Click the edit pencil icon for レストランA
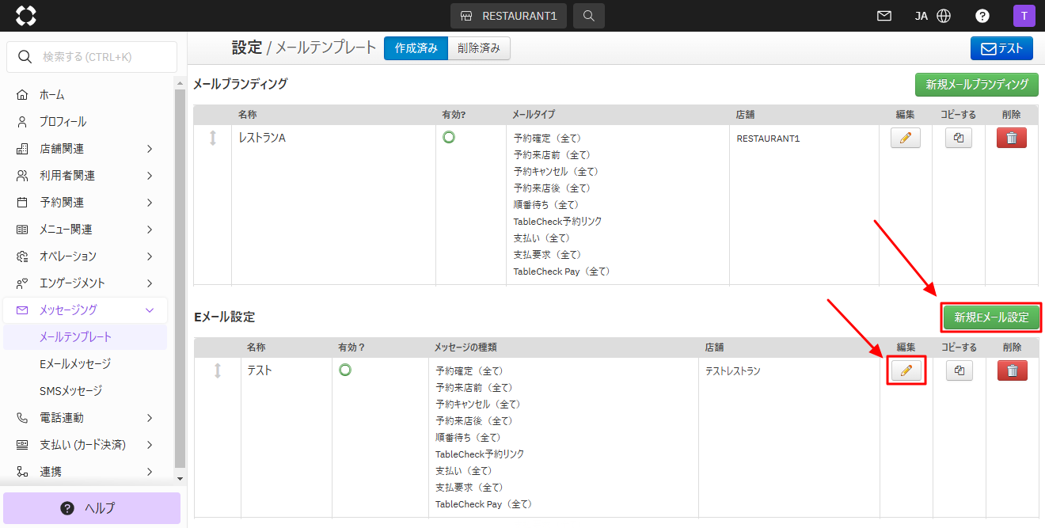The width and height of the screenshot is (1045, 528). click(906, 138)
